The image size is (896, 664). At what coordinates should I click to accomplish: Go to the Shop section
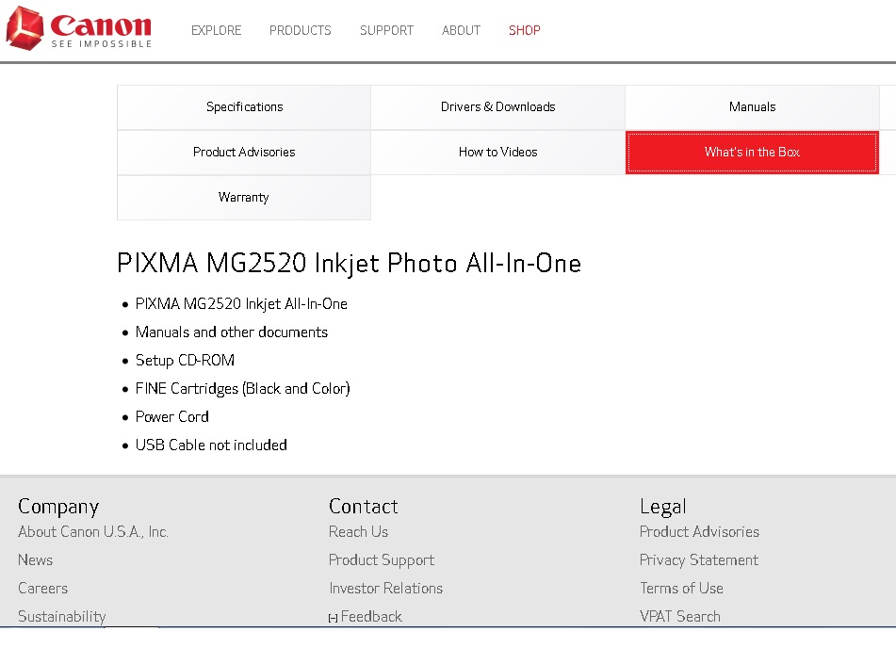[x=524, y=30]
